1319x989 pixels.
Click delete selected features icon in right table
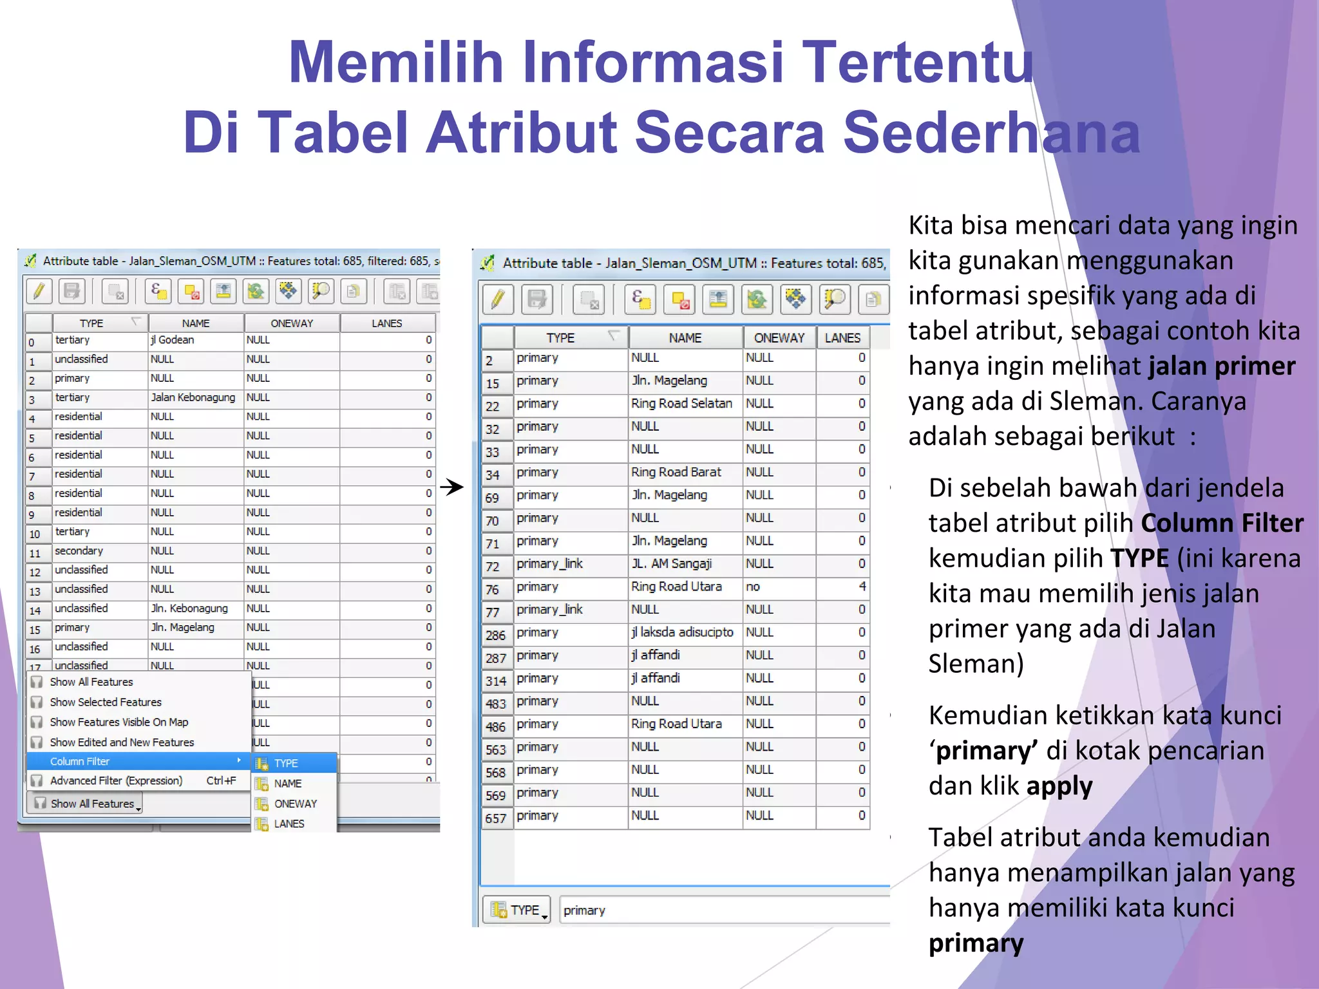pos(589,300)
